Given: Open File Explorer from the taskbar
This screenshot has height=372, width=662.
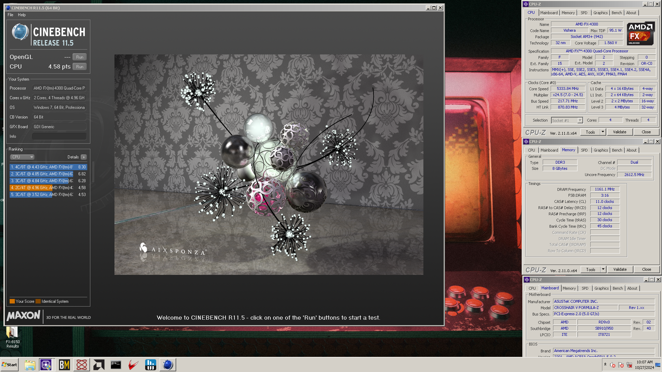Looking at the screenshot, I should (x=30, y=365).
